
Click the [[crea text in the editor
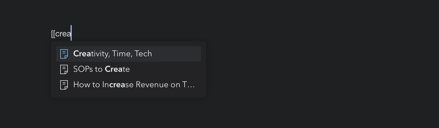(x=61, y=34)
